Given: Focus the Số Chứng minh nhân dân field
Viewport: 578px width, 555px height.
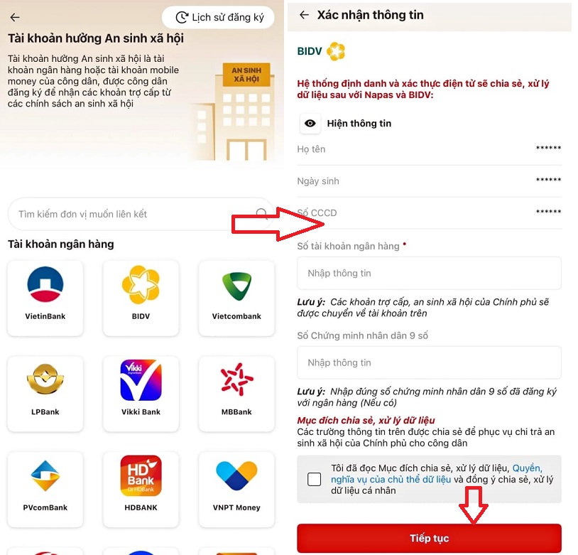Looking at the screenshot, I should 429,362.
